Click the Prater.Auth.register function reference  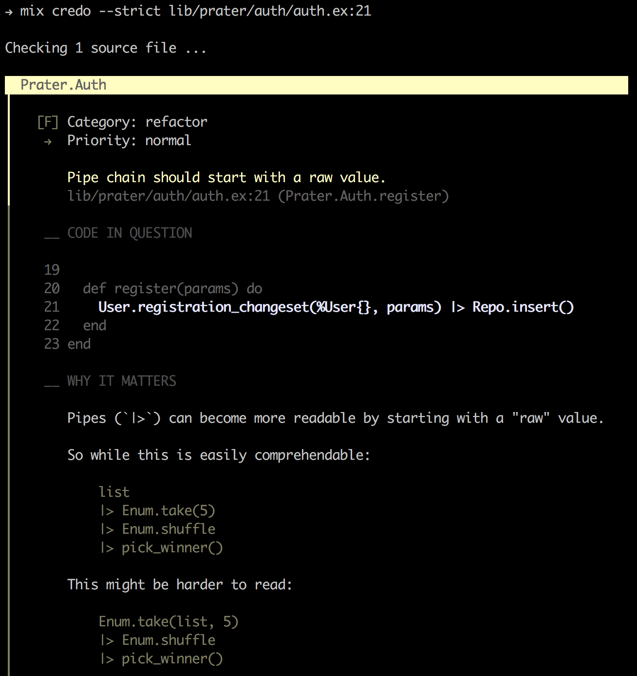tap(365, 196)
